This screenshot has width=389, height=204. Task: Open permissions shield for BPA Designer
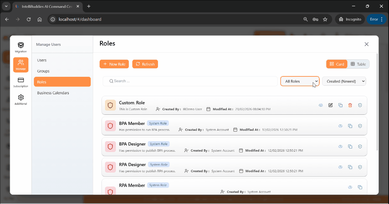[x=360, y=147]
